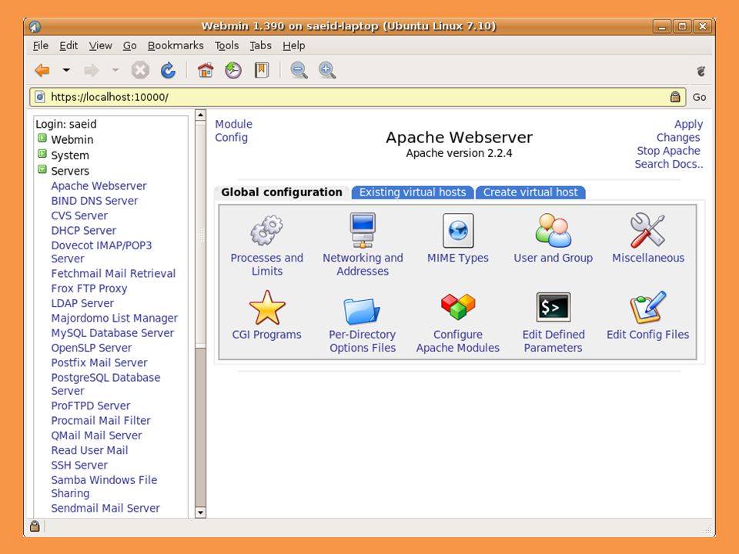
Task: Click the padlock icon in address bar
Action: pyautogui.click(x=675, y=97)
